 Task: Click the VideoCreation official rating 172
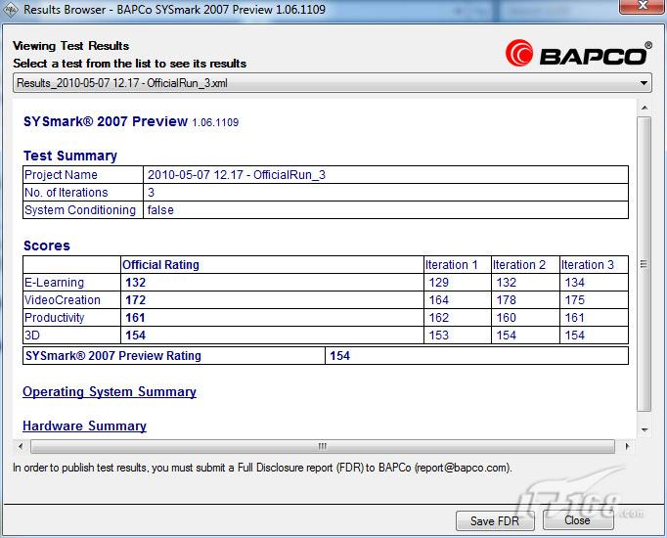click(x=136, y=300)
